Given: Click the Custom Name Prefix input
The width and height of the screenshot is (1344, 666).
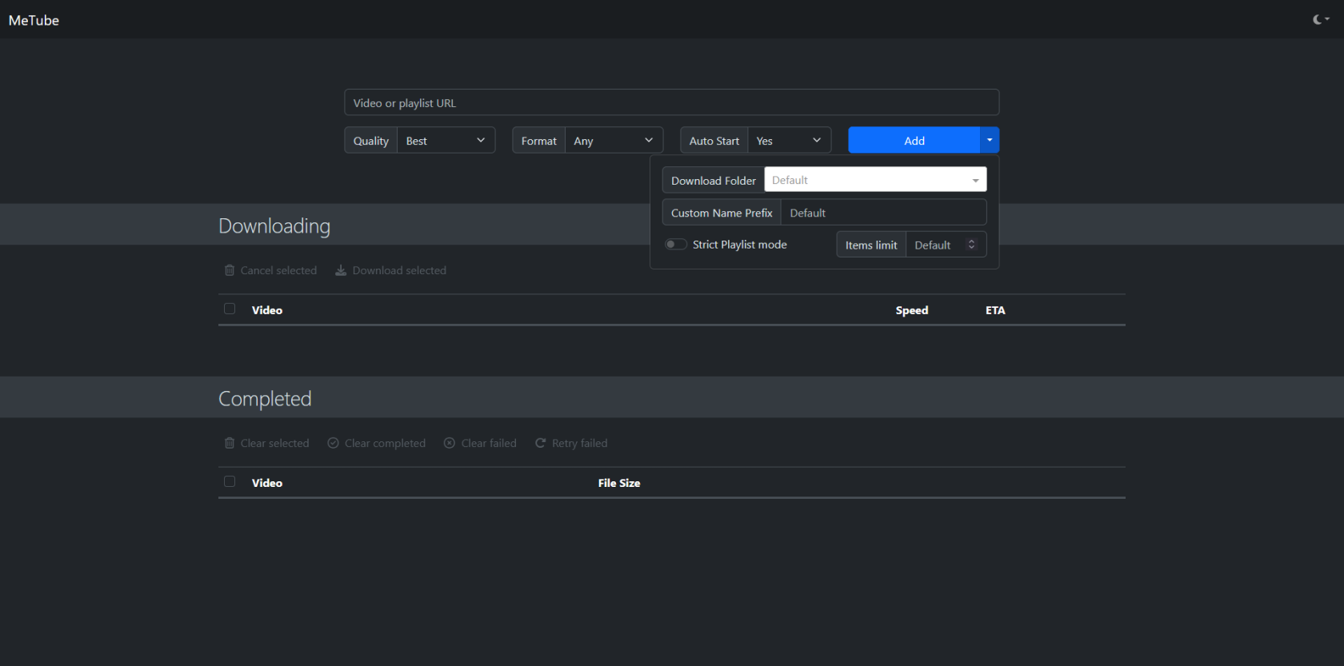Looking at the screenshot, I should click(x=883, y=213).
